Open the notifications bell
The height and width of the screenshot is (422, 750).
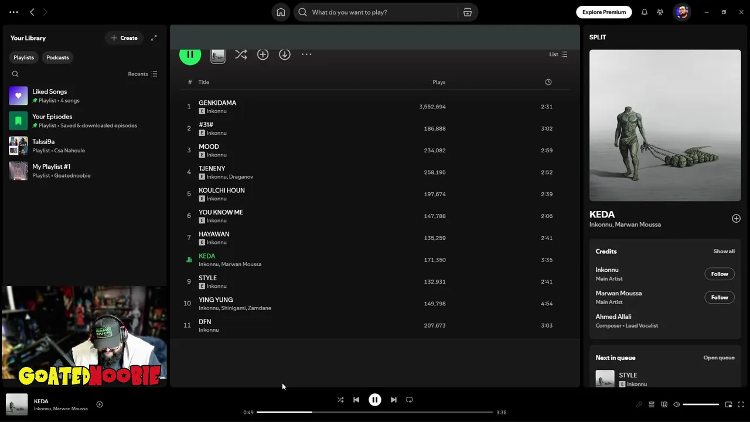[645, 12]
